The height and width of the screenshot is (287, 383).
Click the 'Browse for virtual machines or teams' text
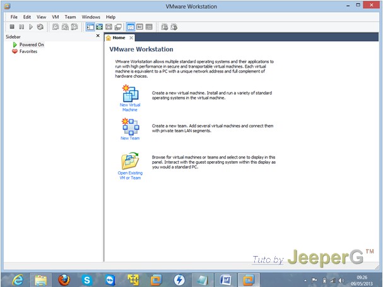click(214, 162)
